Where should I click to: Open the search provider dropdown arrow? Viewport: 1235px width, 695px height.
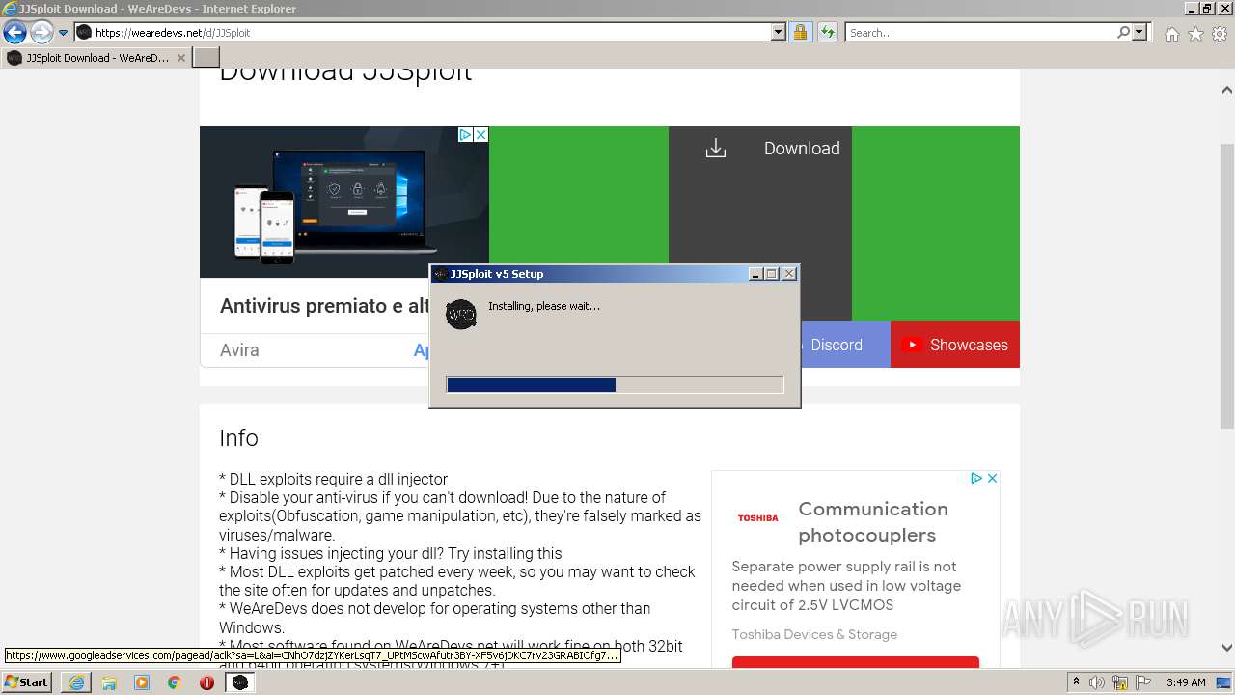[1139, 32]
